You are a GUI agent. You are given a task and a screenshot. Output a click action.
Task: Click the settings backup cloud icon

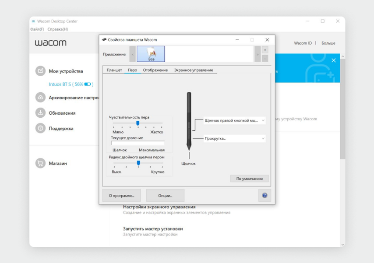pyautogui.click(x=40, y=98)
